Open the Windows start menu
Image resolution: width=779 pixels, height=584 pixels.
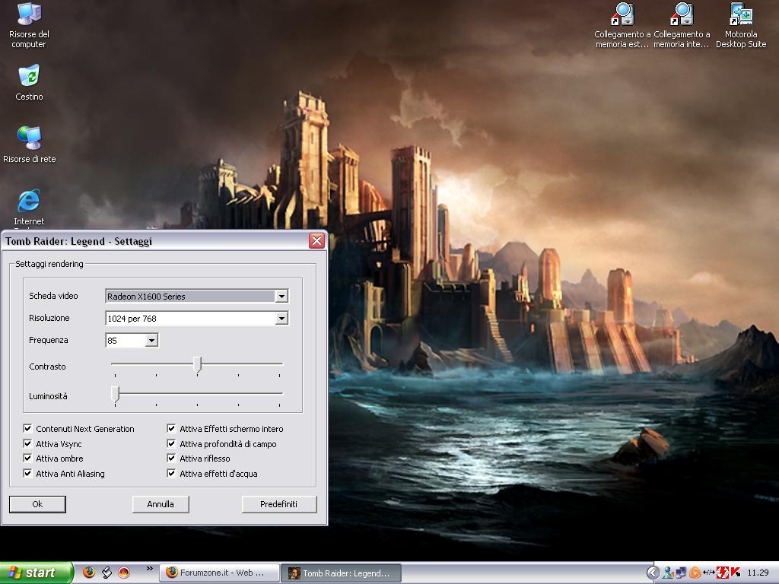click(x=37, y=573)
